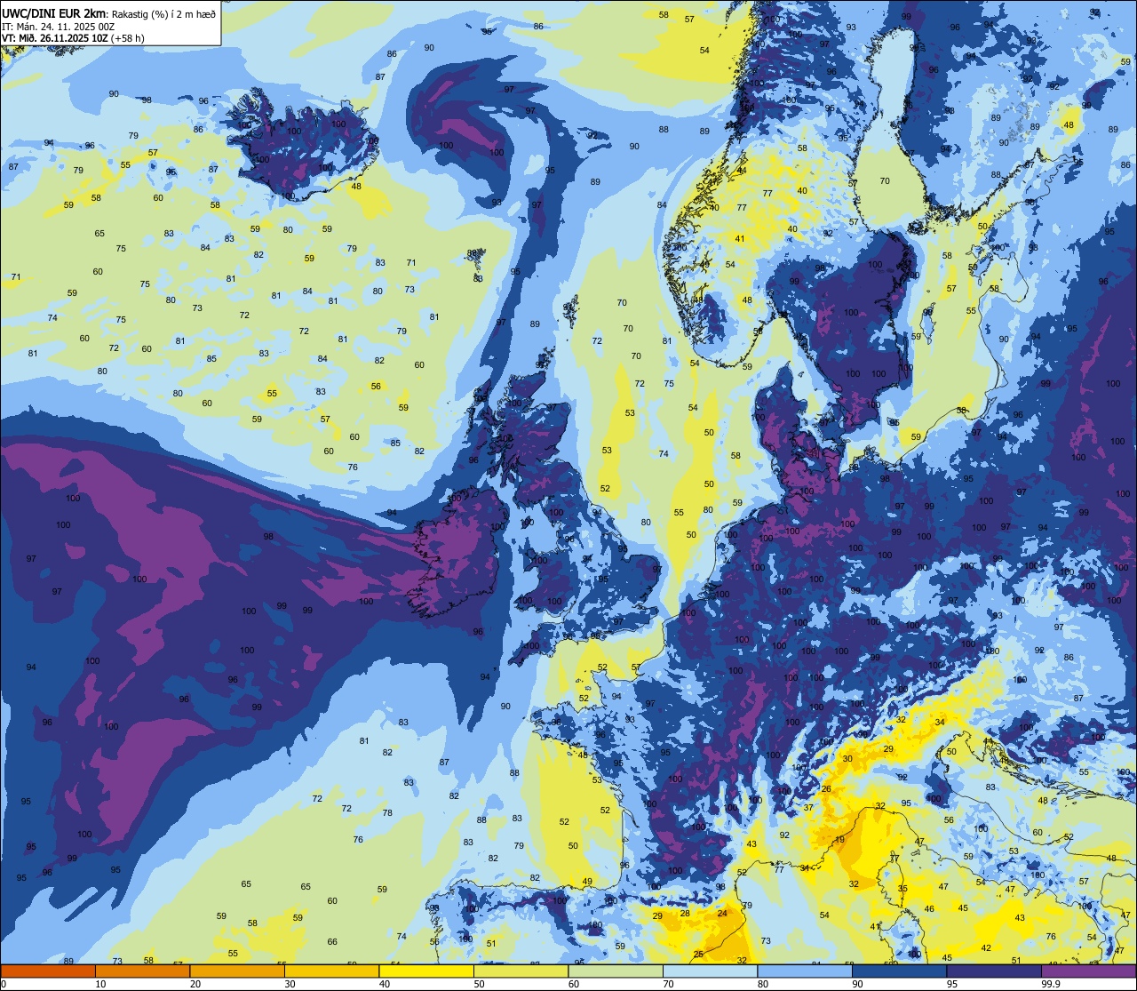Click the 0–10 dark orange legend swatch
This screenshot has width=1137, height=991.
[x=48, y=971]
